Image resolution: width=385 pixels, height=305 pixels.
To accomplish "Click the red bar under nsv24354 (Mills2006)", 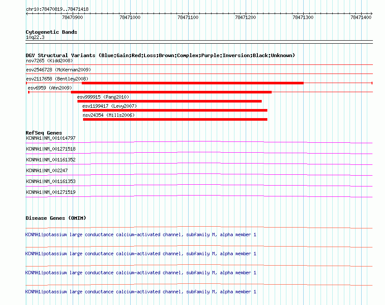I will coord(175,119).
